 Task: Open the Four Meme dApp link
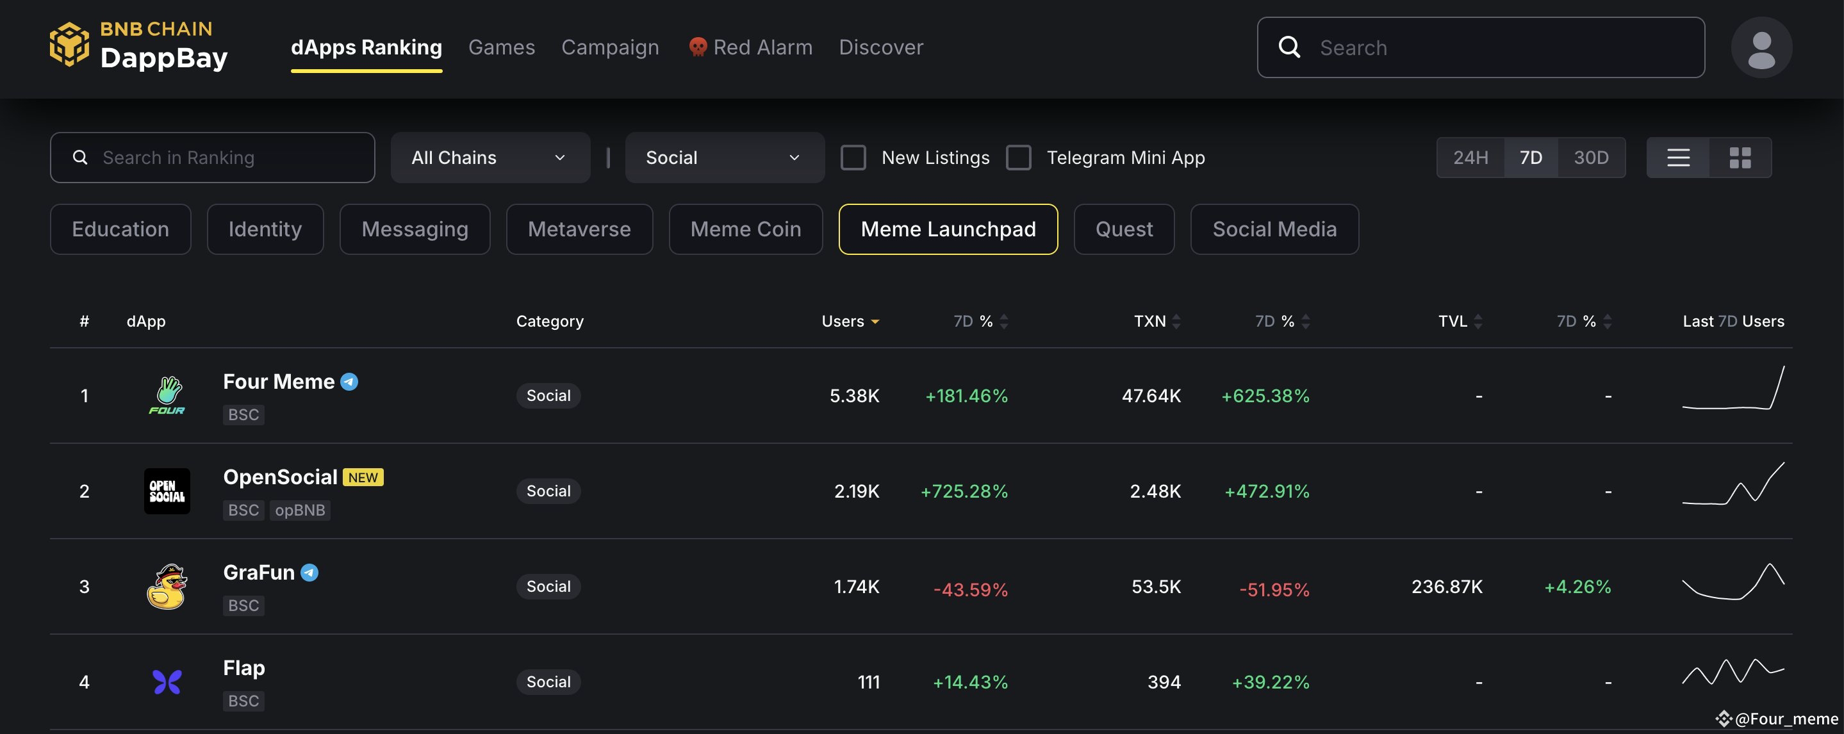(279, 381)
